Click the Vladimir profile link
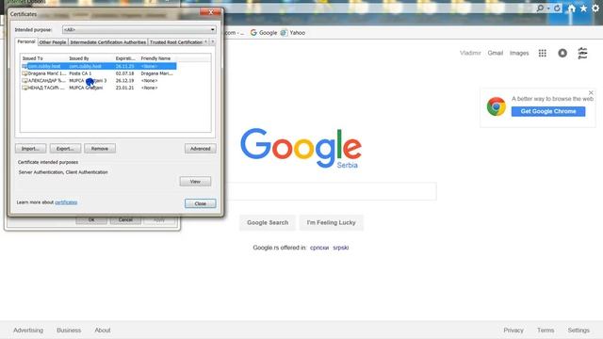Image resolution: width=603 pixels, height=339 pixels. pos(470,53)
